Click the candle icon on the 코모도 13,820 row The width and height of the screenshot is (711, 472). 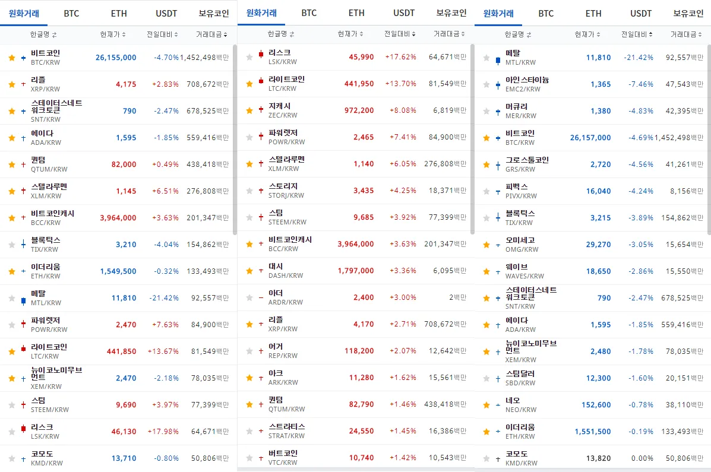click(498, 459)
